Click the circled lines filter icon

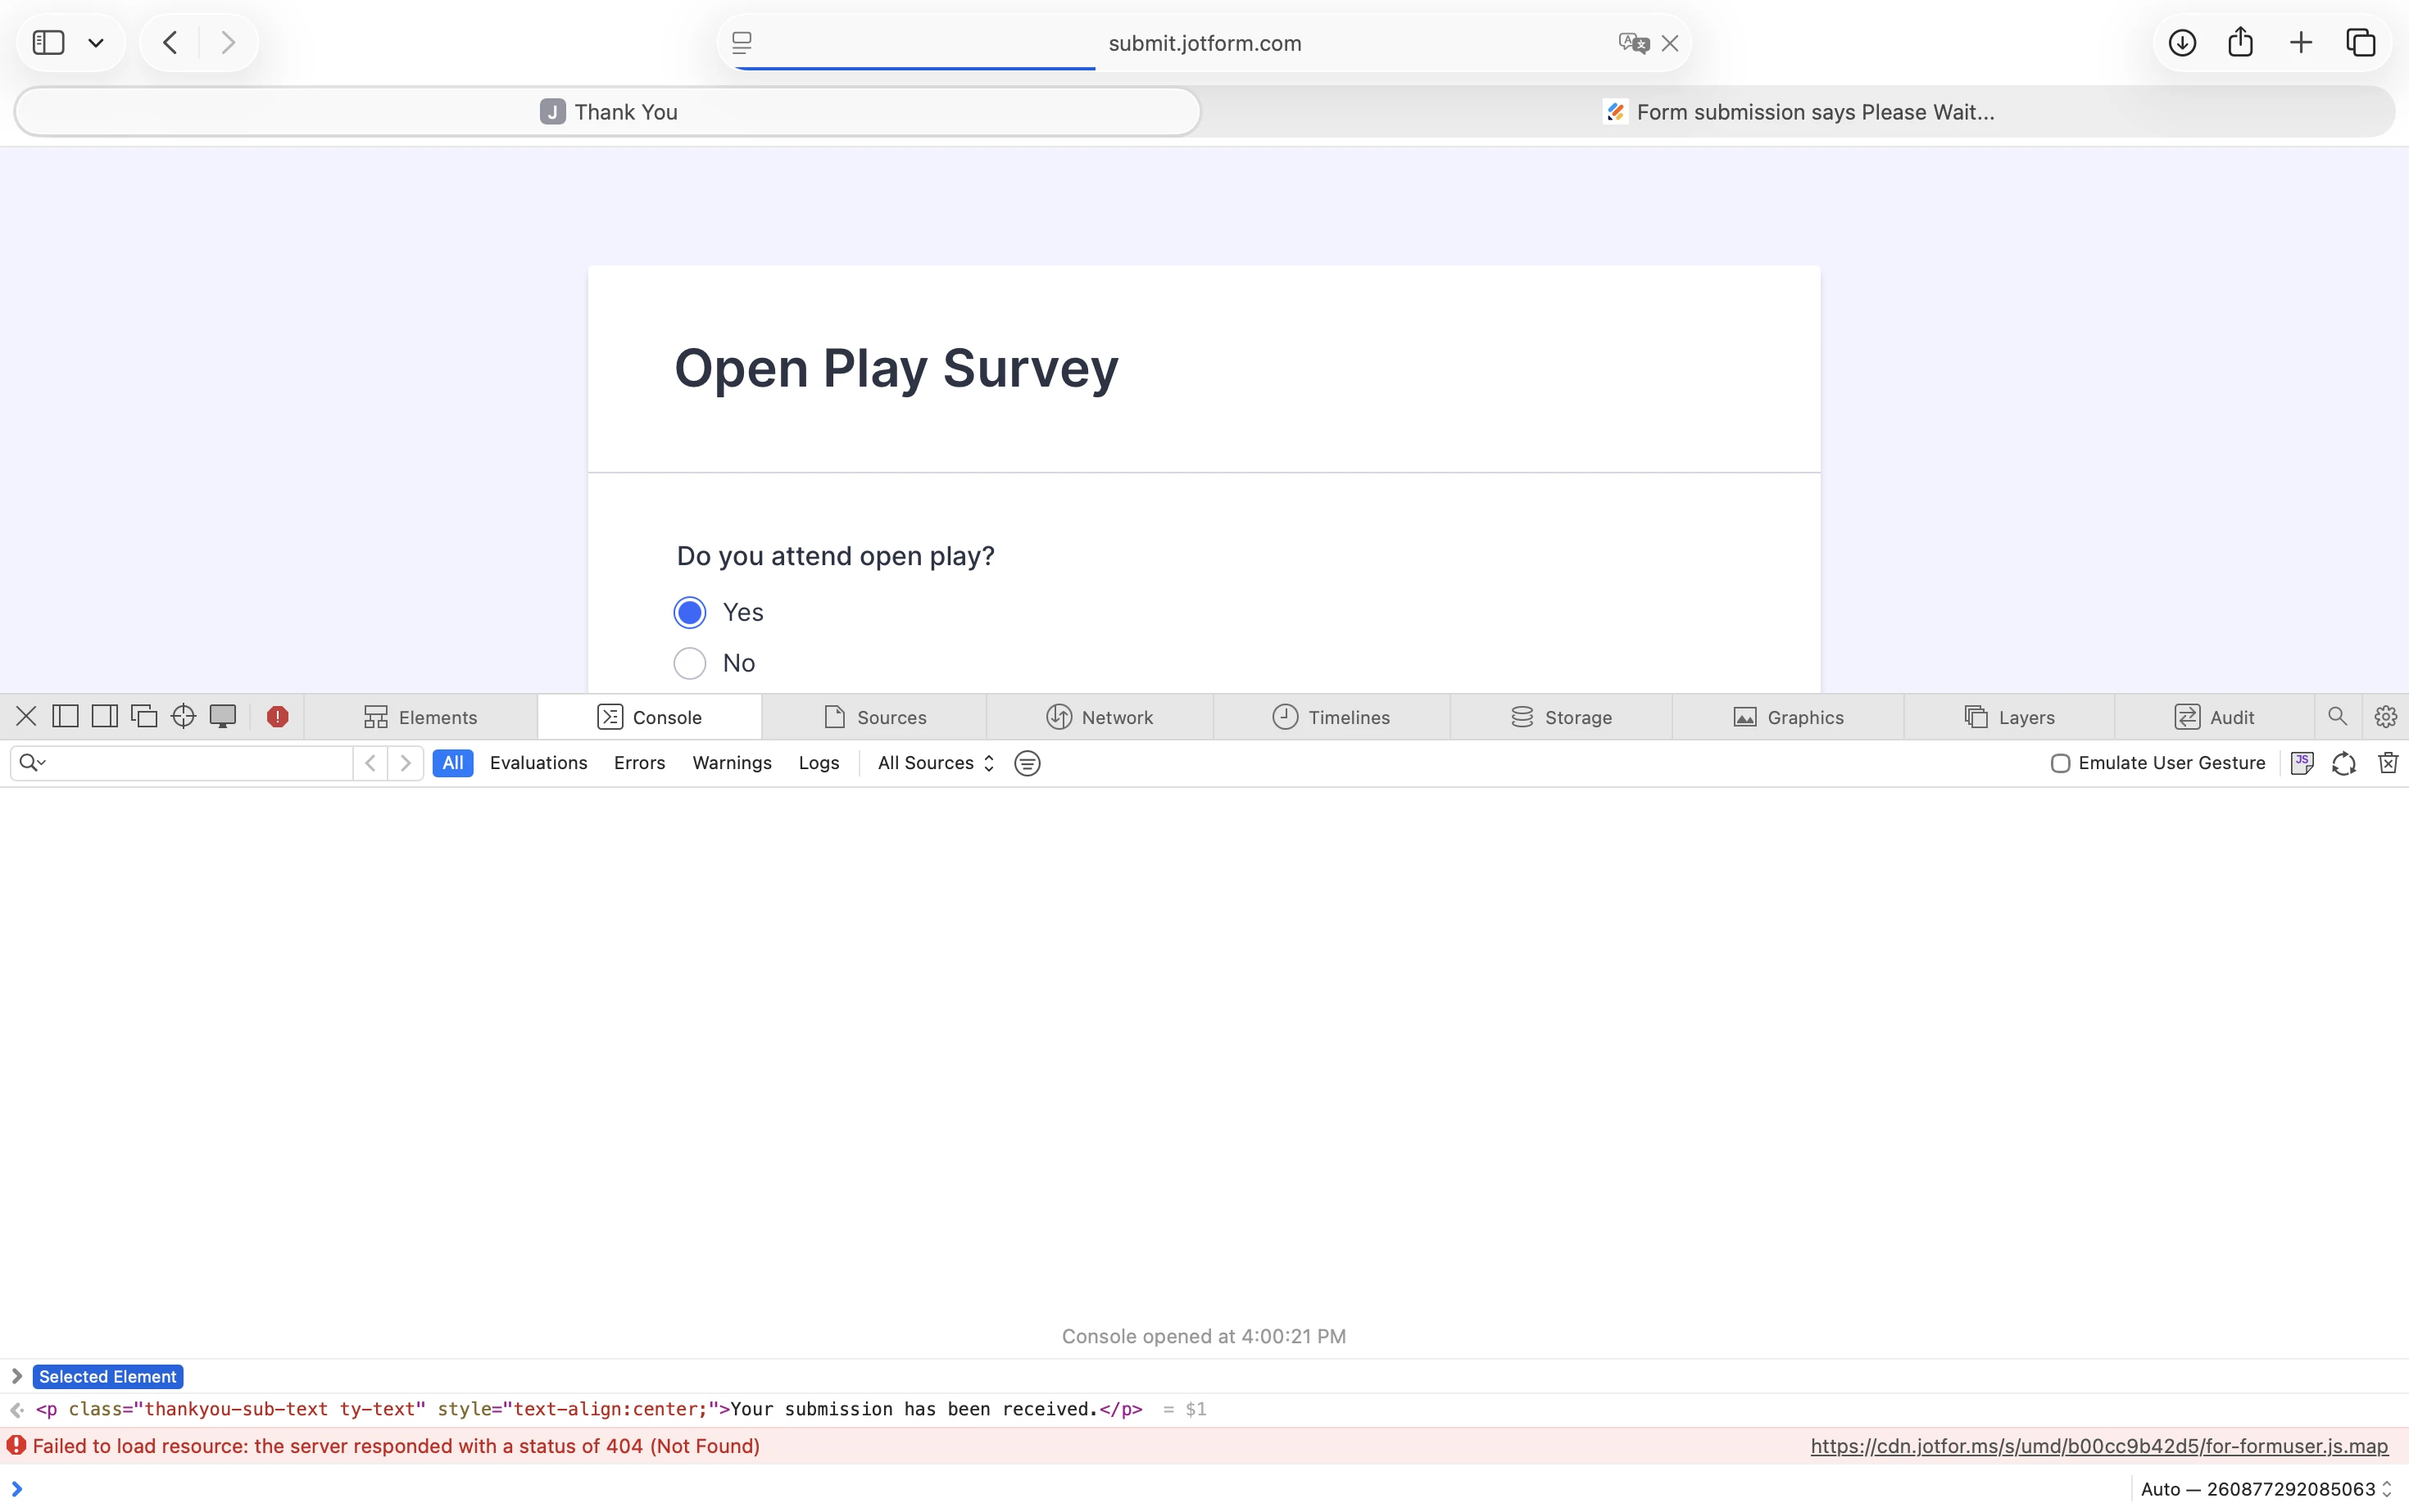1027,763
